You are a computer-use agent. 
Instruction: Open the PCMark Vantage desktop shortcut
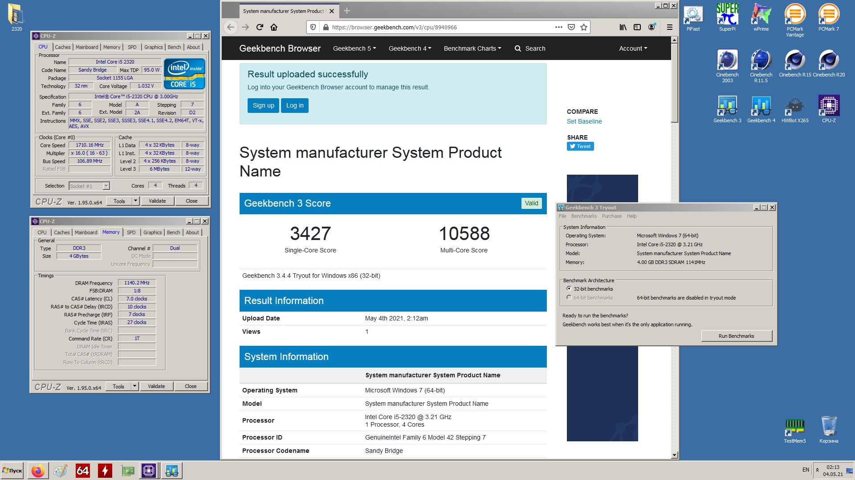tap(795, 20)
